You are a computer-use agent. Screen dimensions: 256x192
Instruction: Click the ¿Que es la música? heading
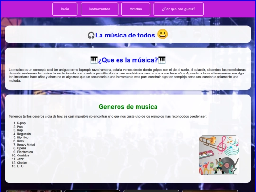pyautogui.click(x=128, y=60)
